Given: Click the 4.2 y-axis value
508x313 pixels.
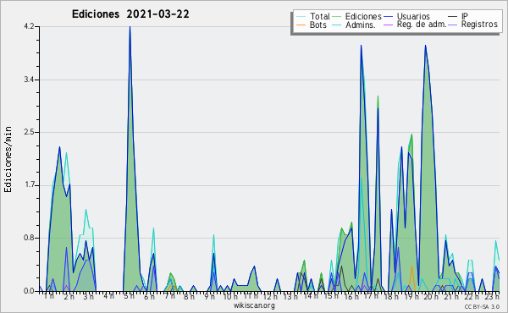Looking at the screenshot, I should click(29, 26).
